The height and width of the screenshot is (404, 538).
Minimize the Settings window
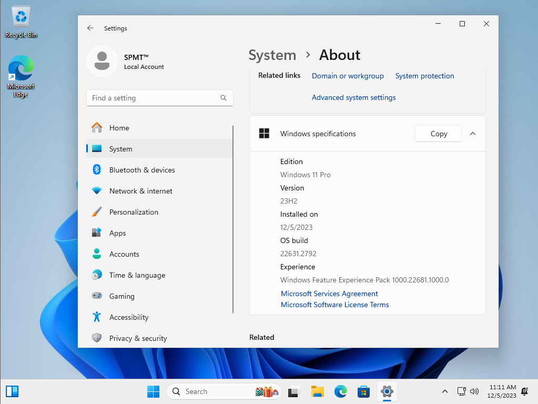click(x=438, y=24)
